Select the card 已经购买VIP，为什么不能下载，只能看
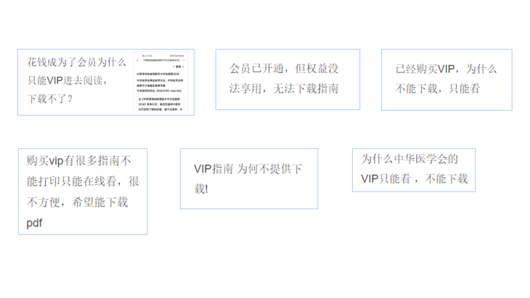This screenshot has width=530, height=298. [446, 79]
